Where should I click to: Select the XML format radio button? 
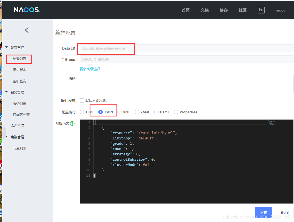click(120, 112)
